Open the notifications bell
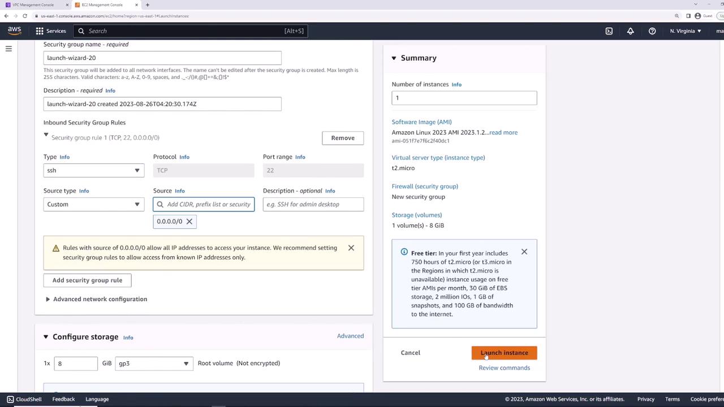The height and width of the screenshot is (407, 724). point(631,31)
